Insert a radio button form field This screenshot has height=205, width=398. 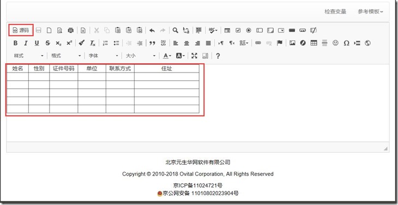249,31
